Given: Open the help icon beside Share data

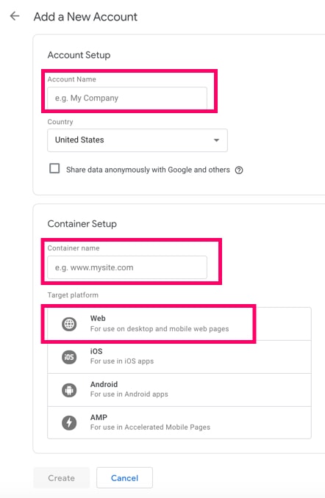Looking at the screenshot, I should 239,170.
